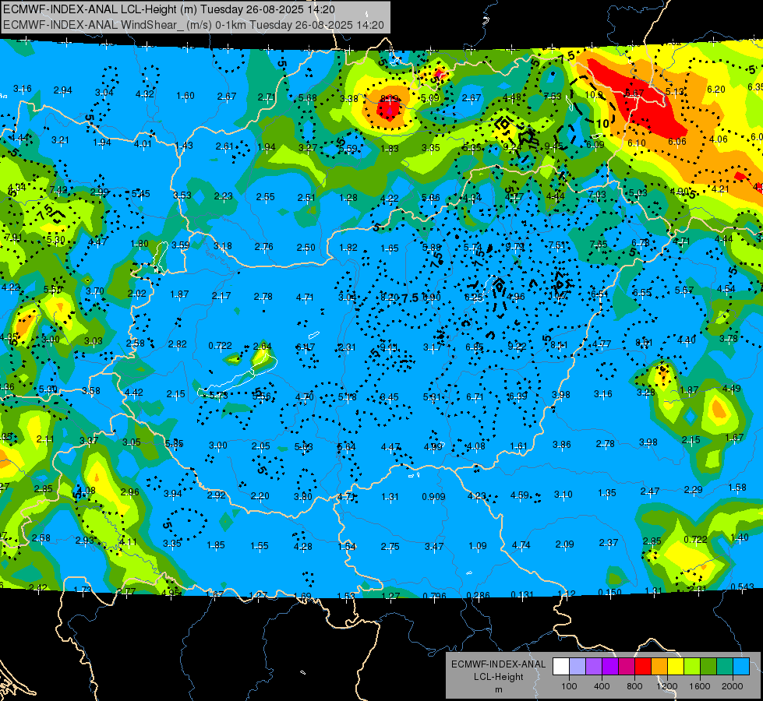Click the grid value 5.13

pos(675,91)
